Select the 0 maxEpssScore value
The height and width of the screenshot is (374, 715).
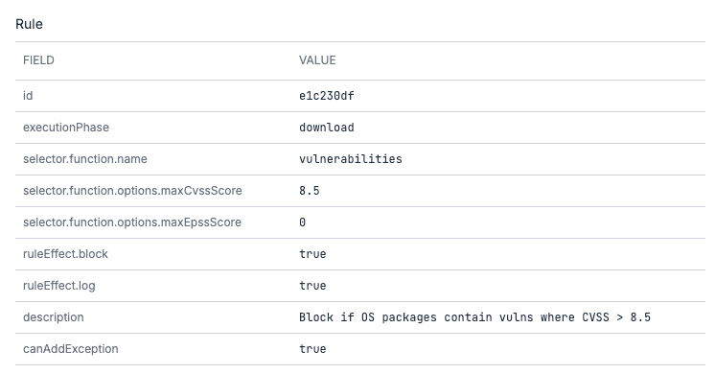pos(302,222)
